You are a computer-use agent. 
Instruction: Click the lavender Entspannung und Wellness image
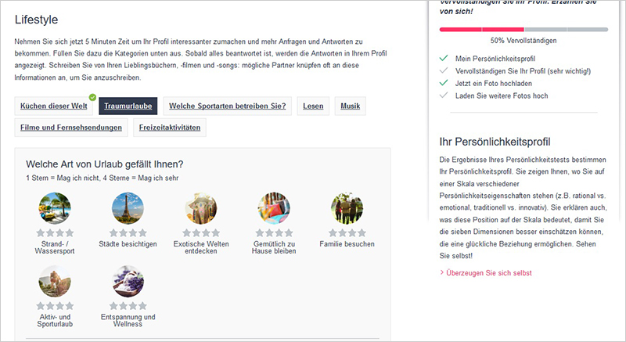pos(128,281)
